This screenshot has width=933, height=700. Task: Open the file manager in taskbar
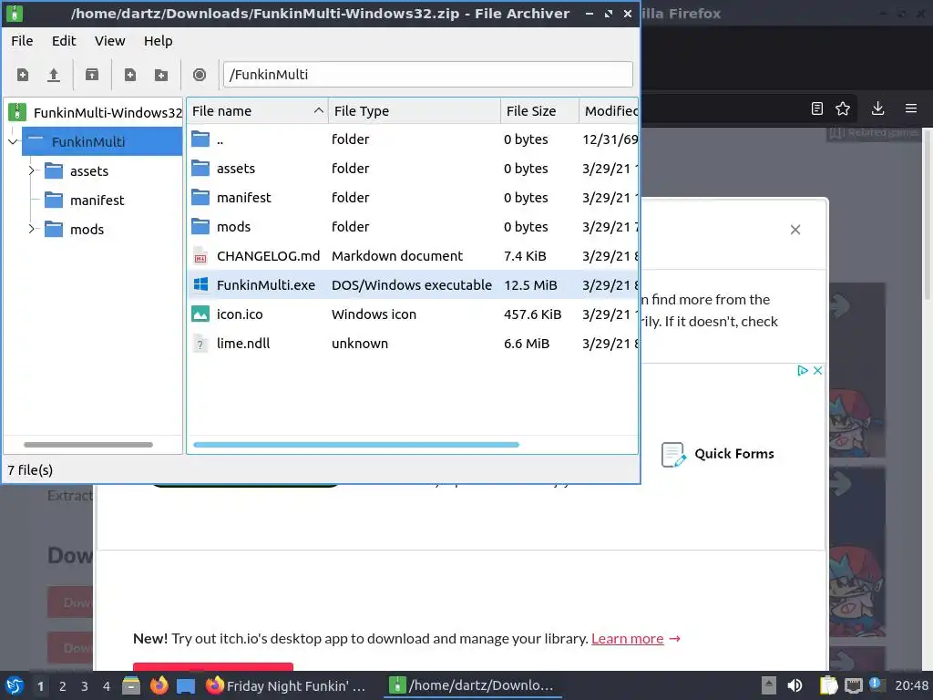point(131,685)
